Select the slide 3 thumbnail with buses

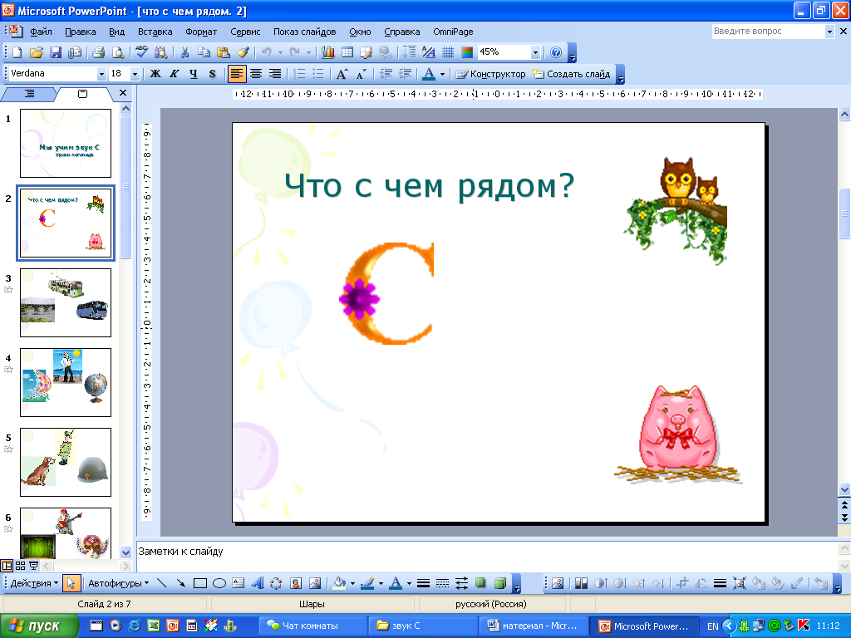tap(66, 302)
